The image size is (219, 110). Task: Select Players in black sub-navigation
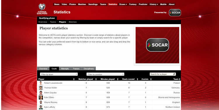tap(62, 22)
